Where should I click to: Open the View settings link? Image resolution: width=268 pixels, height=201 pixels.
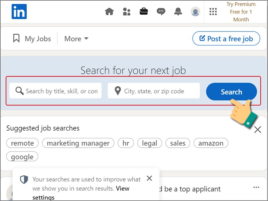[81, 193]
